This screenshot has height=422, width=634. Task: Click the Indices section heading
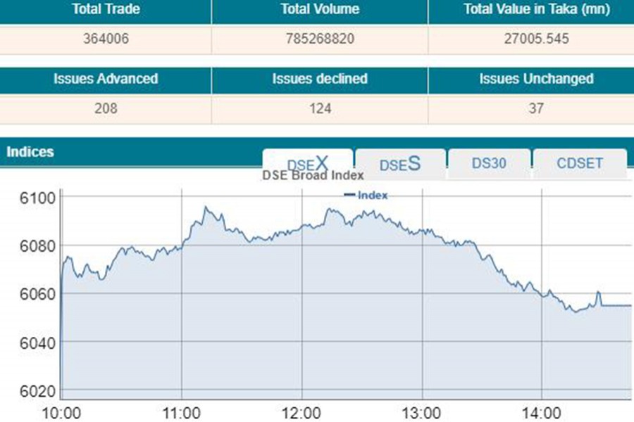point(30,152)
